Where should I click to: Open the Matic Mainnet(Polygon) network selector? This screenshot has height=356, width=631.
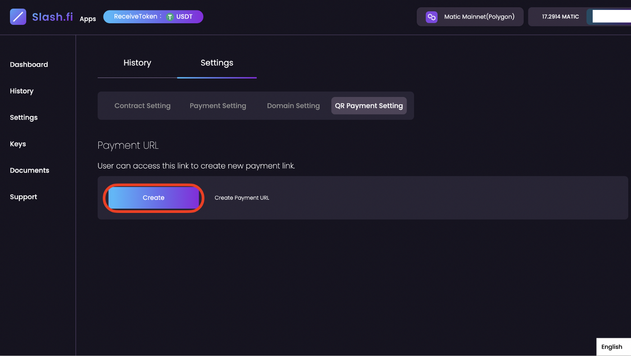pos(470,16)
